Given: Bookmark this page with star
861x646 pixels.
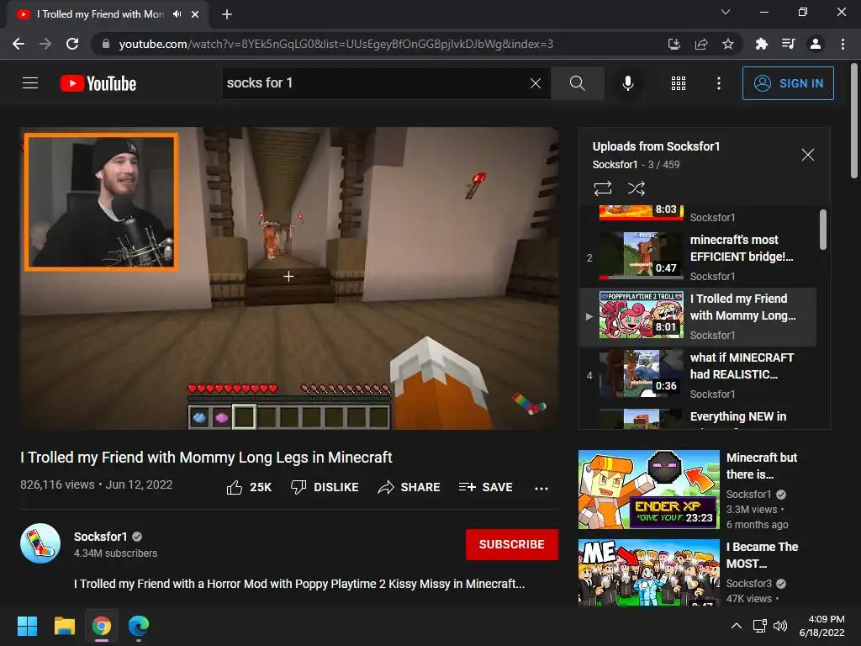Looking at the screenshot, I should click(x=728, y=44).
